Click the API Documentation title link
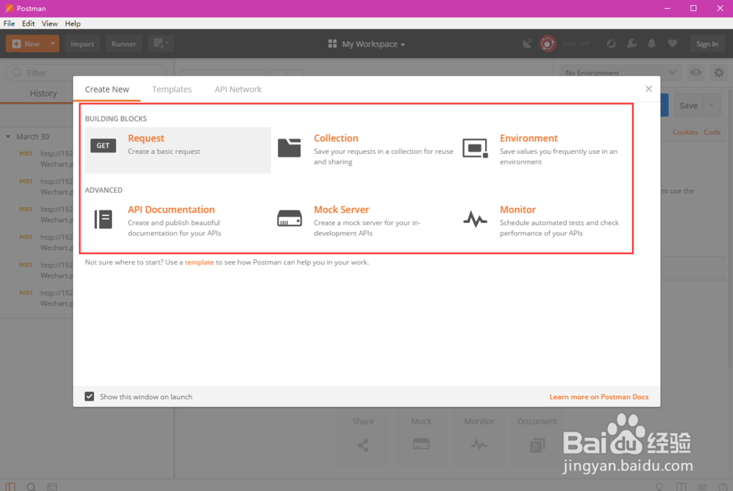The image size is (733, 491). pos(171,210)
